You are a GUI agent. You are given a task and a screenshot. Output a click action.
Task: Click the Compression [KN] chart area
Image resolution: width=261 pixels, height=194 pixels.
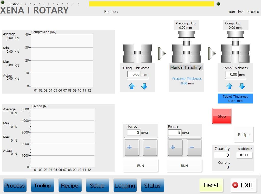point(62,60)
